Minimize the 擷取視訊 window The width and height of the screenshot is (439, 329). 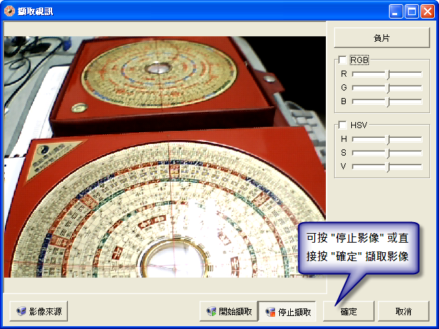pos(396,12)
